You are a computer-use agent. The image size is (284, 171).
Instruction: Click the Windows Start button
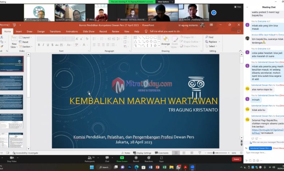pos(92,167)
